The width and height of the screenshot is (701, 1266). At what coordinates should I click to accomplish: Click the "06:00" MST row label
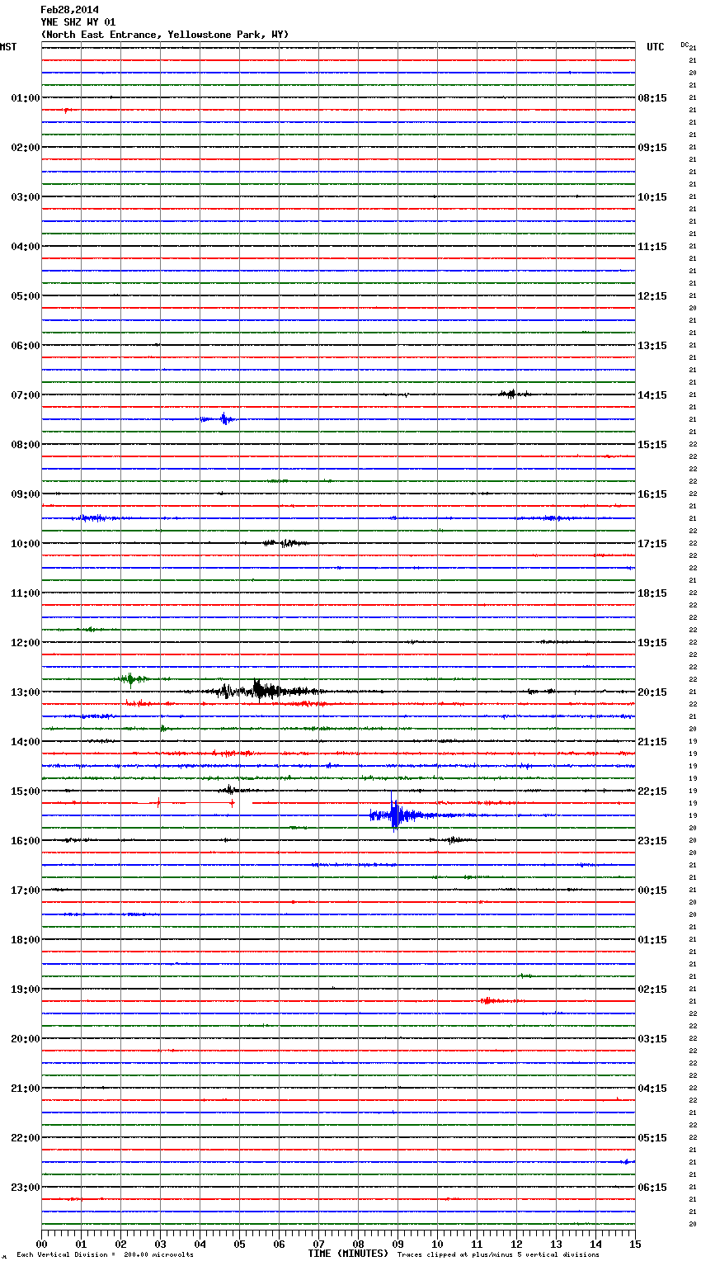(x=26, y=346)
